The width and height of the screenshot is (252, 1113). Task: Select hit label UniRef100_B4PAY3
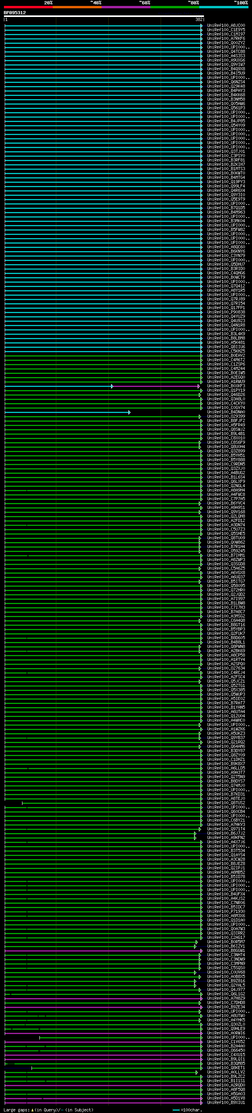click(x=226, y=90)
